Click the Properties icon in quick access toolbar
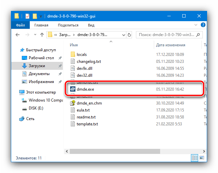This screenshot has width=218, height=173. point(27,16)
